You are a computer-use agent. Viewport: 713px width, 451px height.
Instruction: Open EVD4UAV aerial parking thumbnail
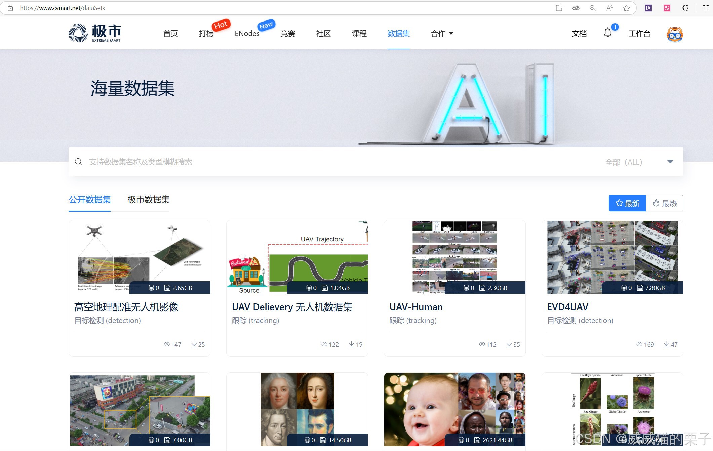(612, 257)
